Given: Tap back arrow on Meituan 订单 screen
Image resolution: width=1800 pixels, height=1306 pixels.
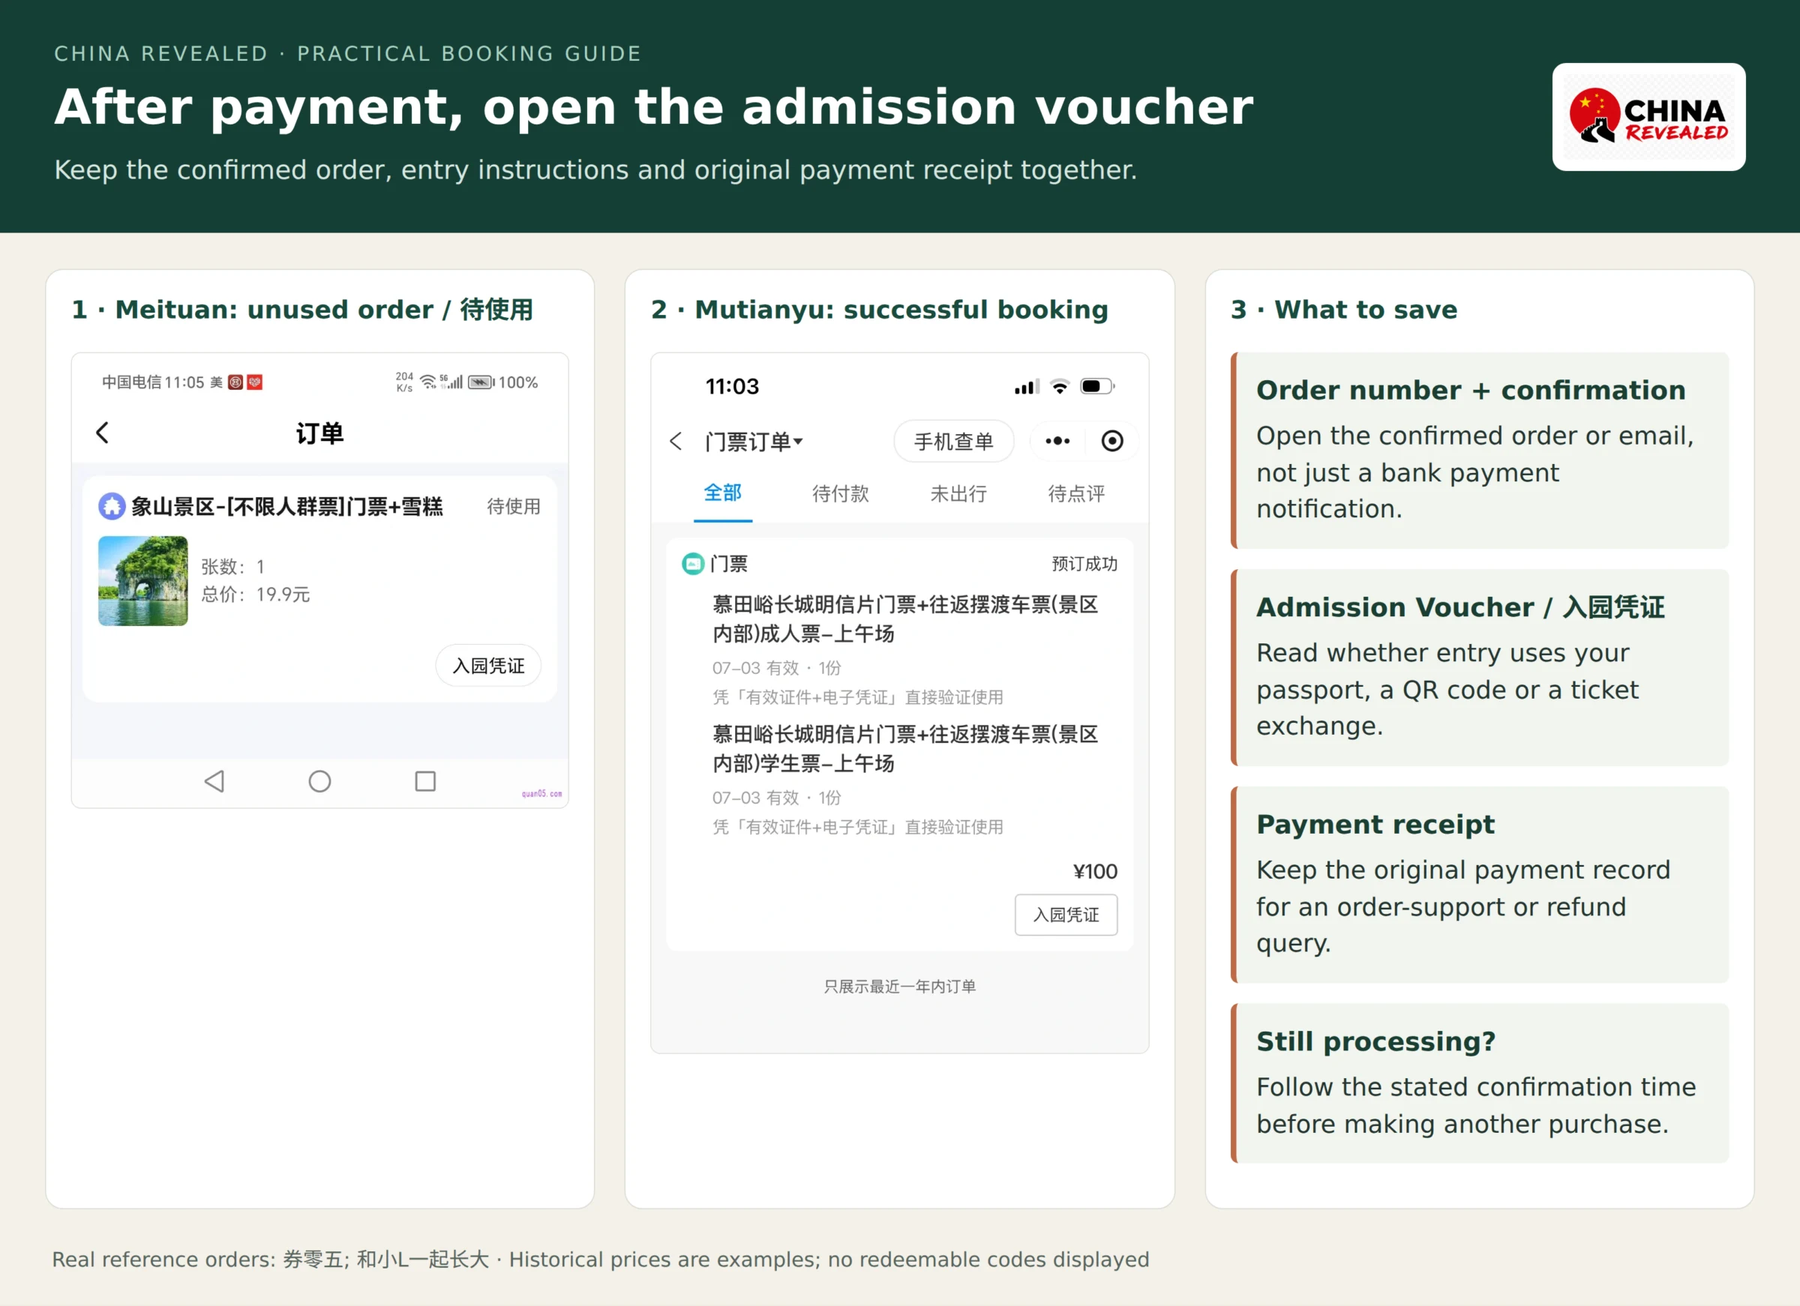Looking at the screenshot, I should point(103,433).
